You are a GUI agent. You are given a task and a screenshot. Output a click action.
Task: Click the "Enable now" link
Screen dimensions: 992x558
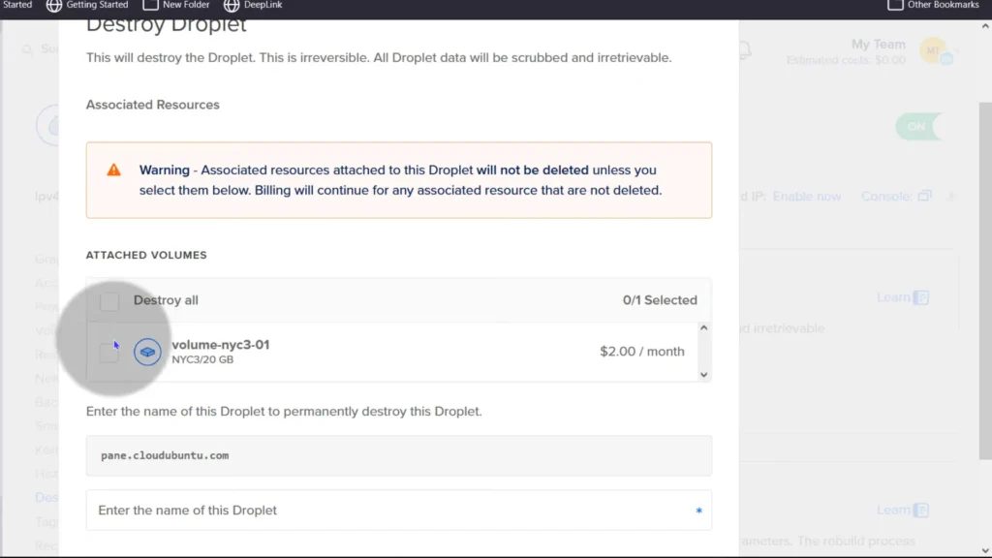(806, 197)
